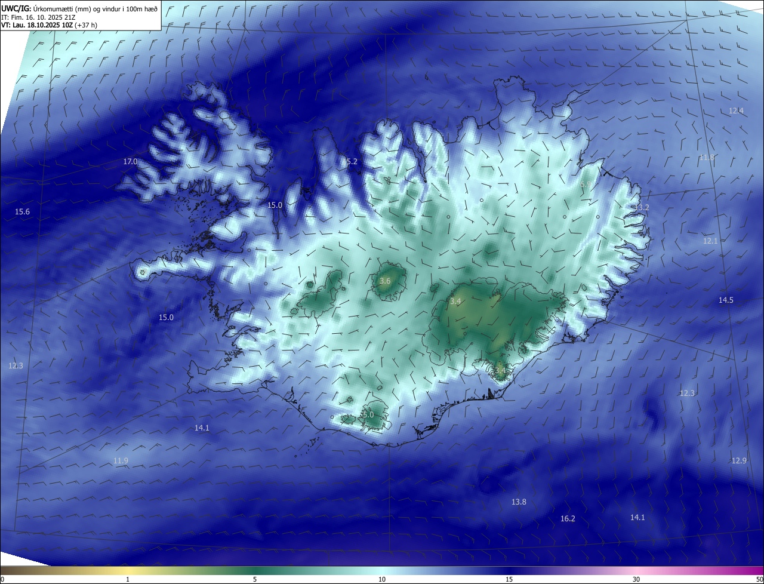764x584 pixels.
Task: Click the 13.8 value on the map
Action: (x=519, y=502)
